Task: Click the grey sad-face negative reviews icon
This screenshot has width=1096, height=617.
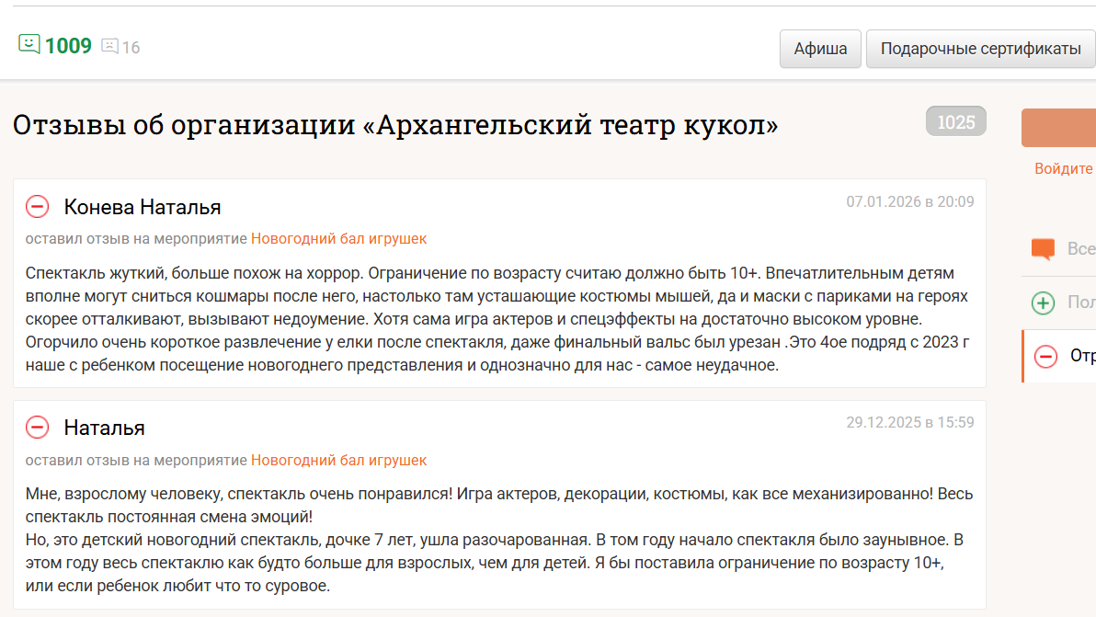Action: coord(109,46)
